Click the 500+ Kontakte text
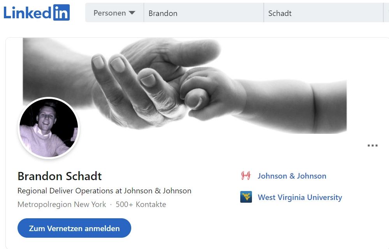 pyautogui.click(x=141, y=204)
